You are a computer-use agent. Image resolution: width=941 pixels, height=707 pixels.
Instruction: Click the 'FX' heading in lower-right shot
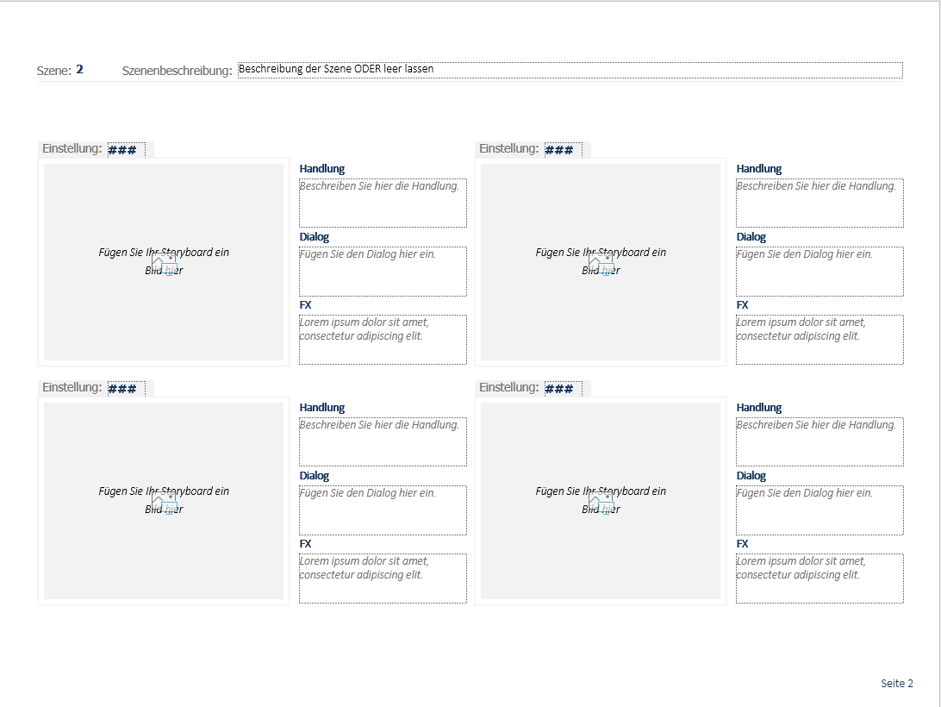[742, 544]
